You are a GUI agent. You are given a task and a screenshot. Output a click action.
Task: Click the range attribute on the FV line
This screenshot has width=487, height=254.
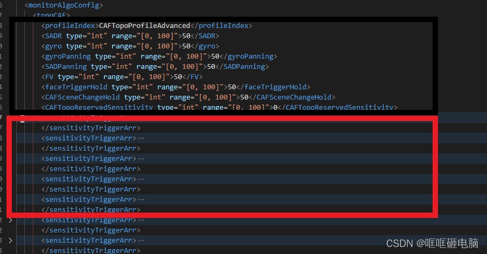coord(137,76)
